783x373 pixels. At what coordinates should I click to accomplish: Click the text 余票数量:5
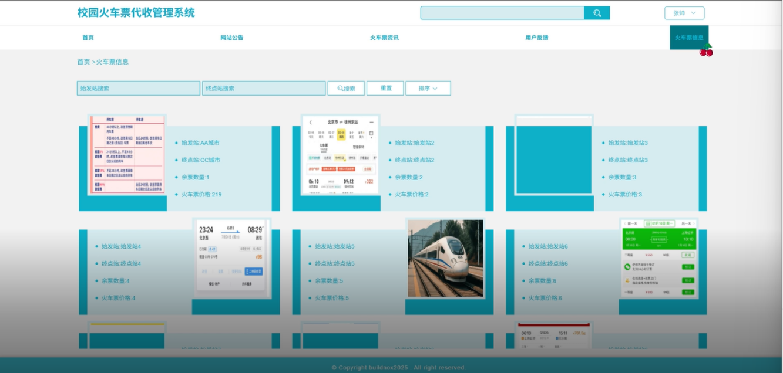329,281
